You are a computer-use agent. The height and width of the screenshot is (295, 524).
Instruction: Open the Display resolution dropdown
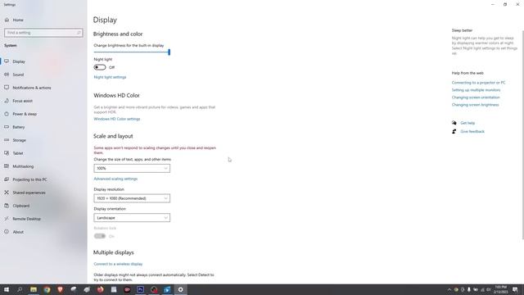coord(132,198)
